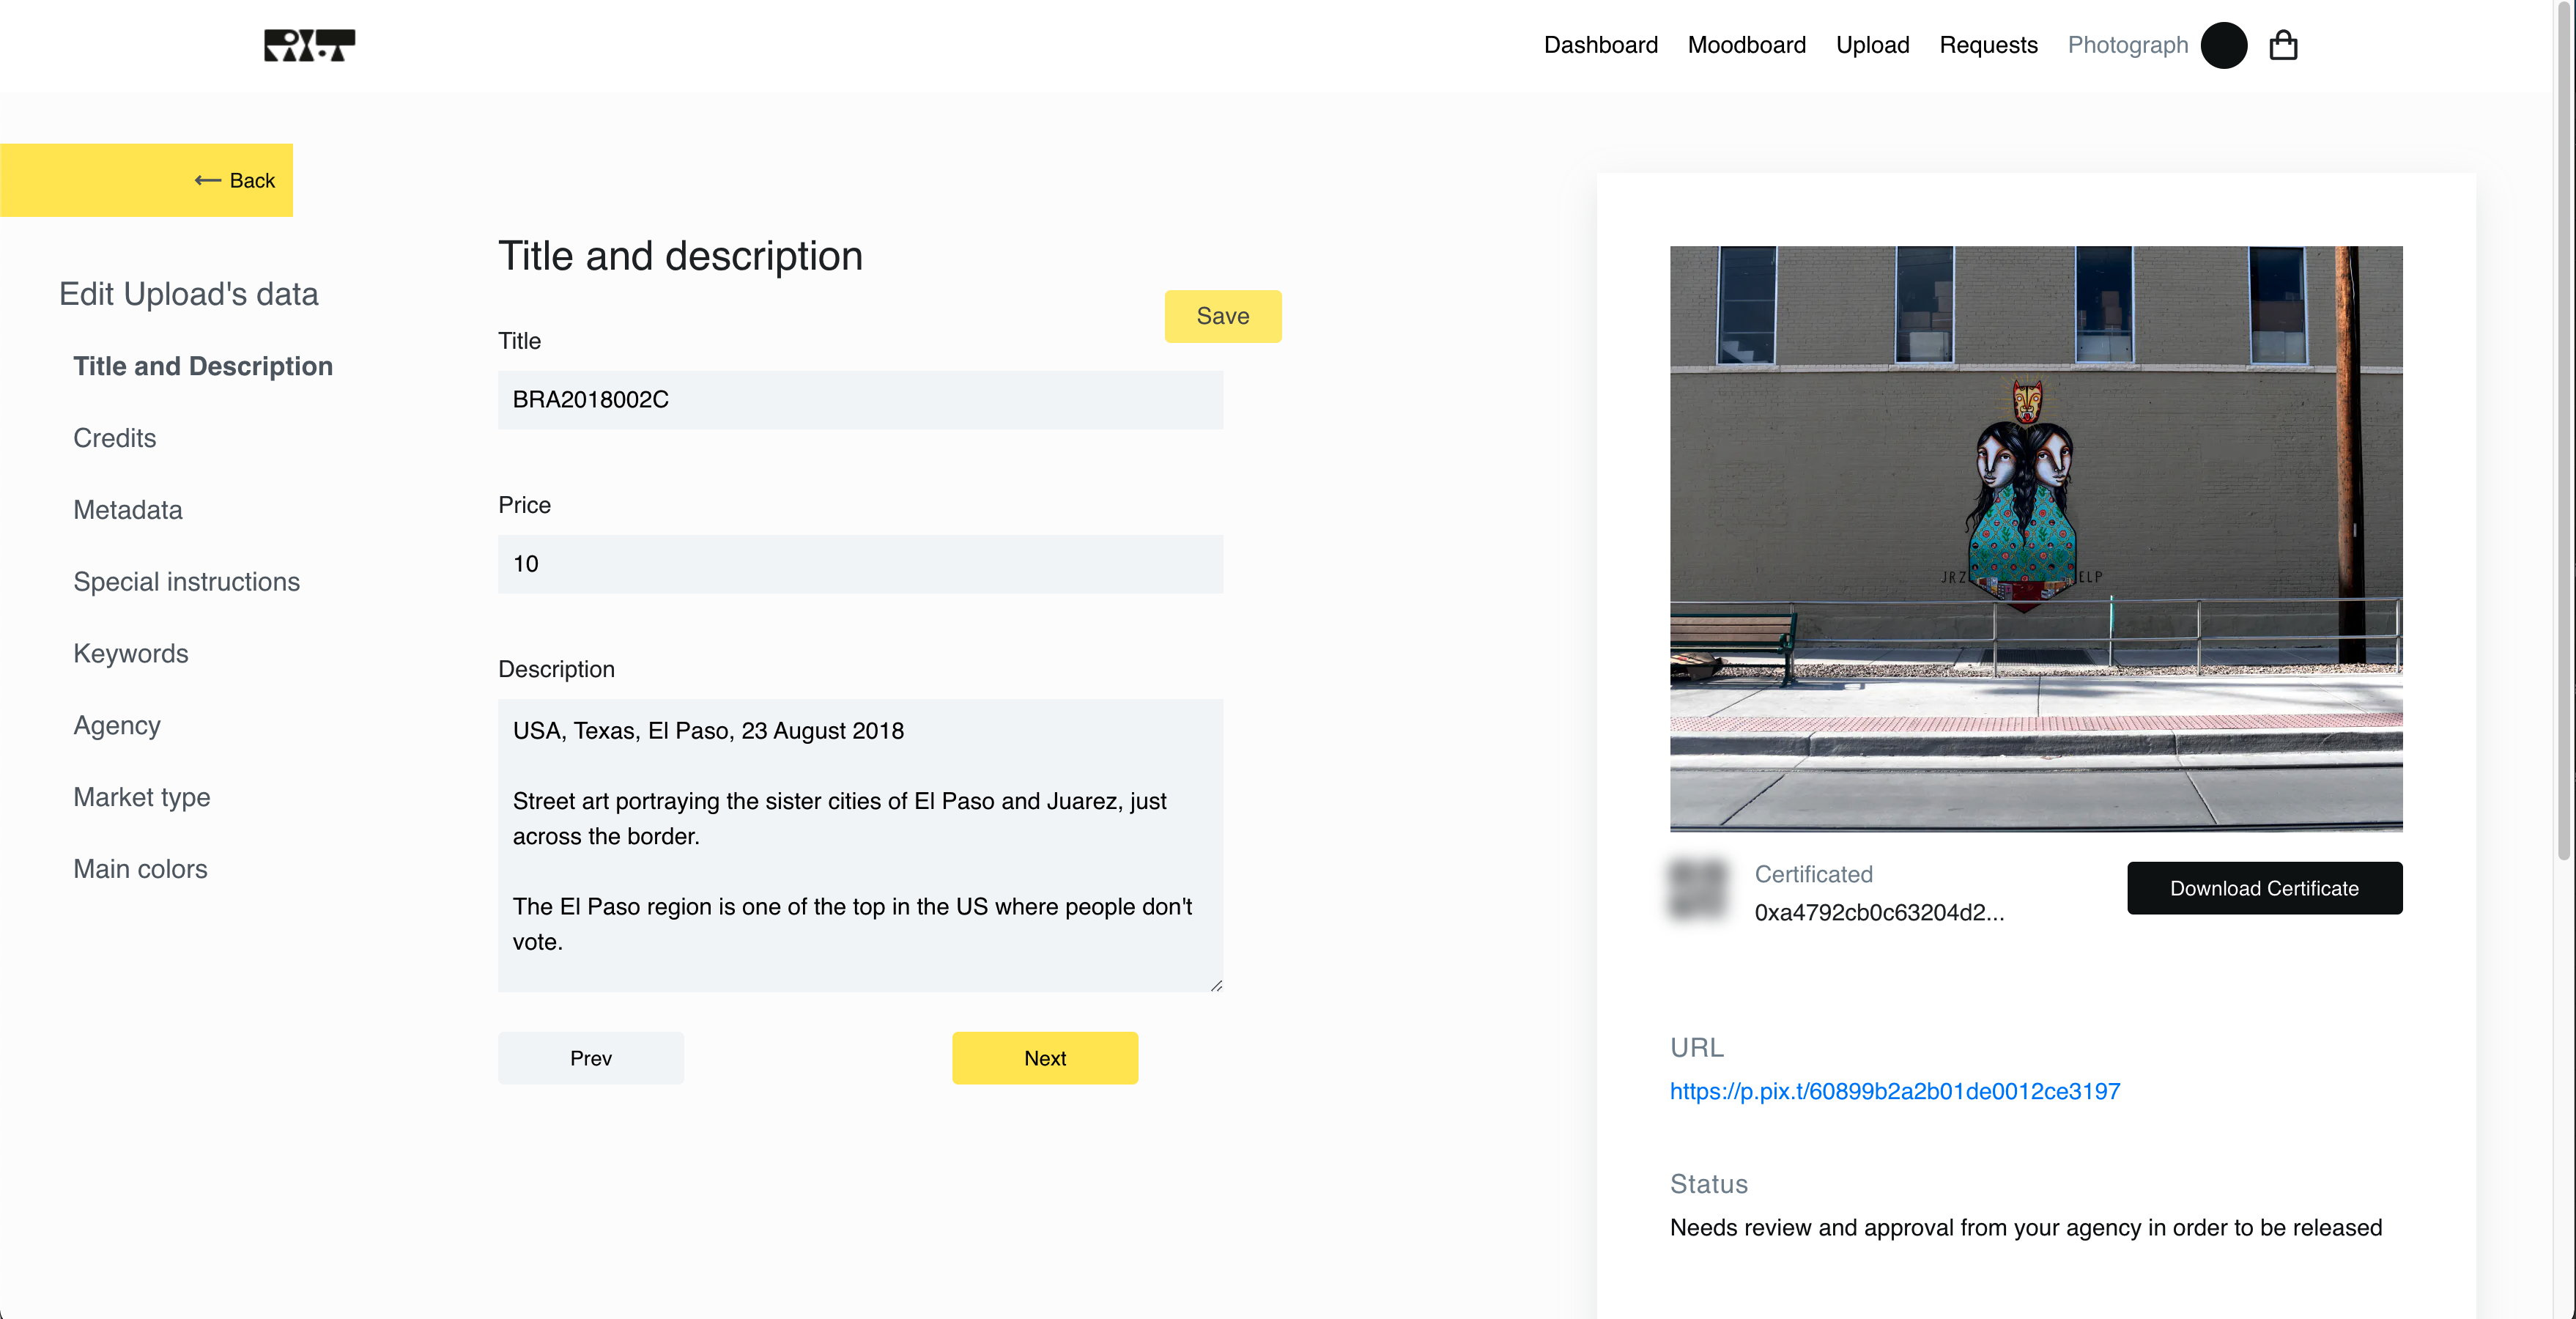Click the 'Title and description' main heading

(x=680, y=256)
